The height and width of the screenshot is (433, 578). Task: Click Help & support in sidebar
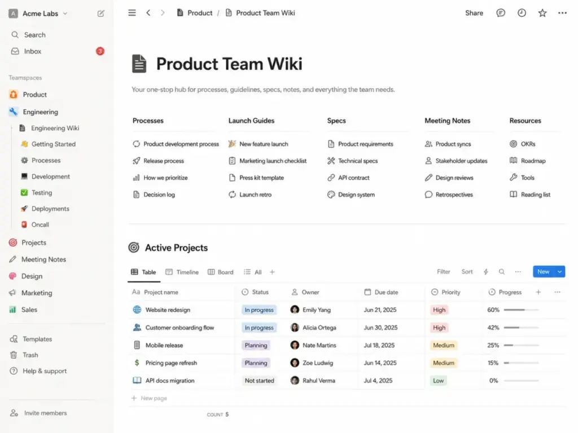click(38, 371)
